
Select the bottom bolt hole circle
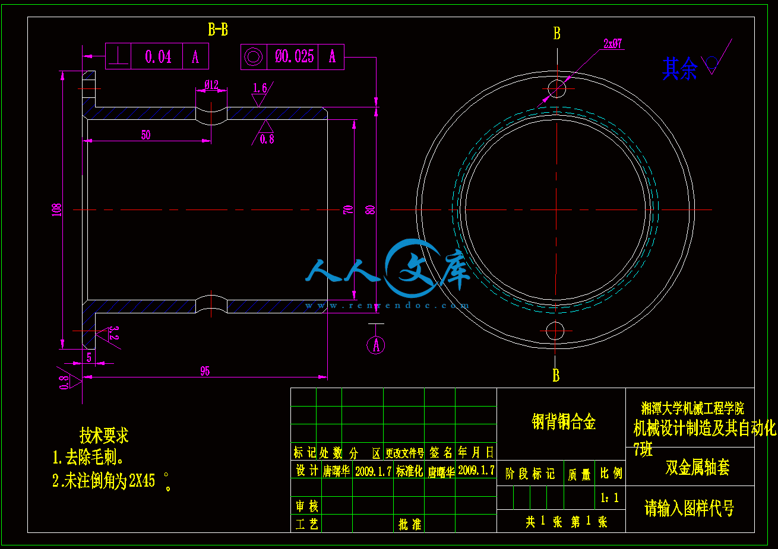(x=555, y=331)
